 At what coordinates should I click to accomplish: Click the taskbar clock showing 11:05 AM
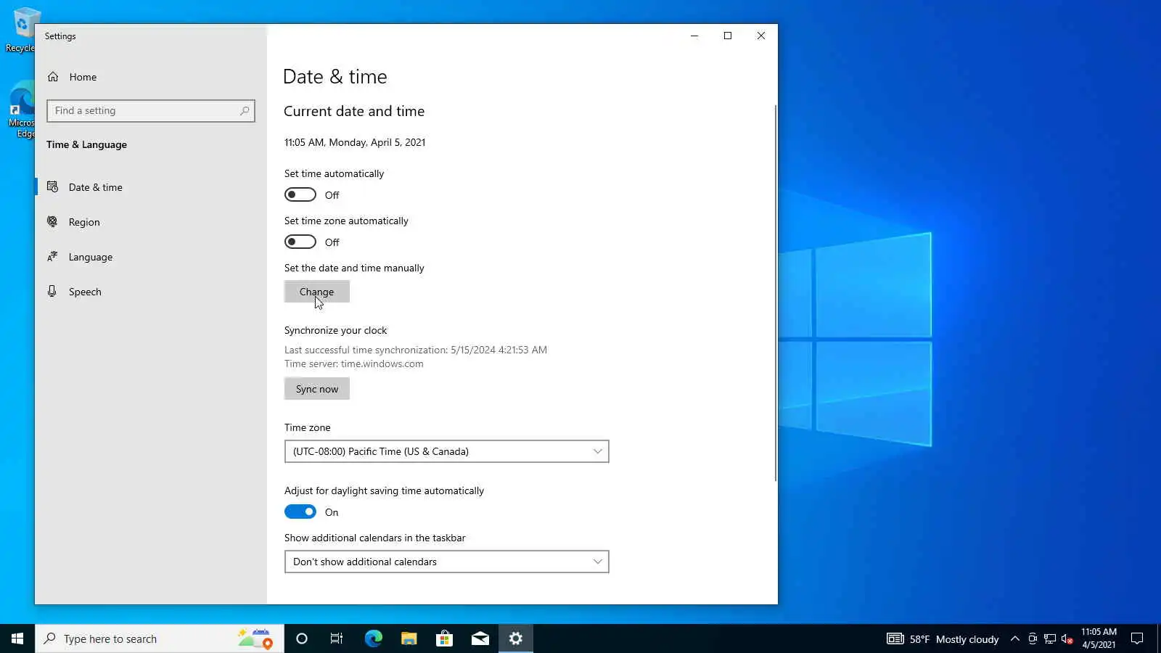pos(1099,638)
